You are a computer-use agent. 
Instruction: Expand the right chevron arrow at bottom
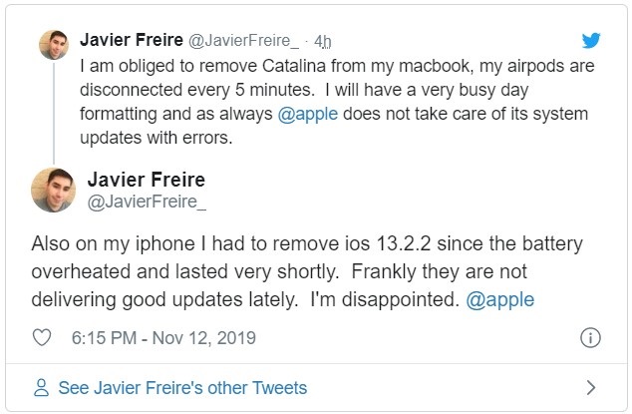[x=590, y=387]
